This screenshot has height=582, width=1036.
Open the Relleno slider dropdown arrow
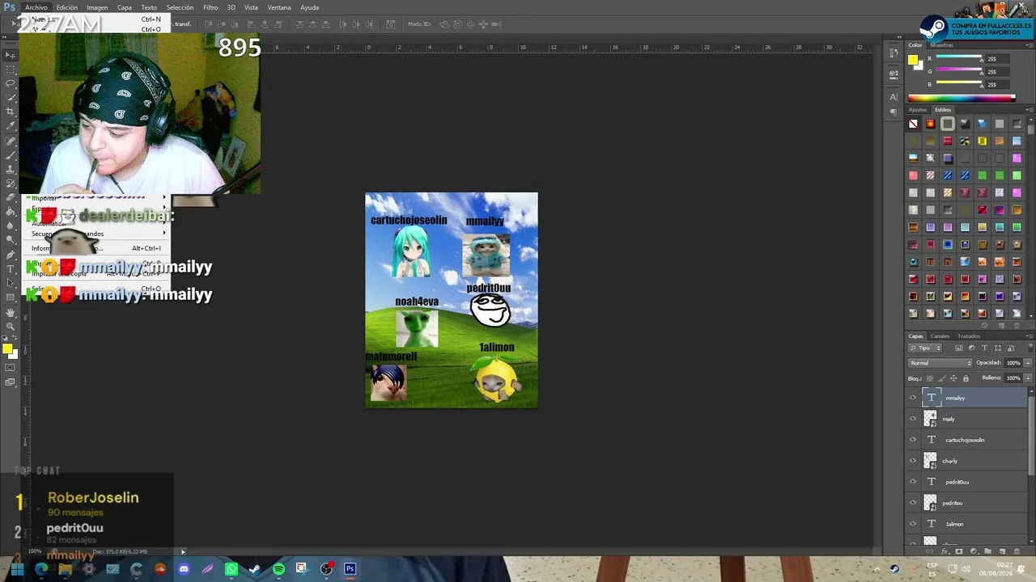[x=1028, y=377]
